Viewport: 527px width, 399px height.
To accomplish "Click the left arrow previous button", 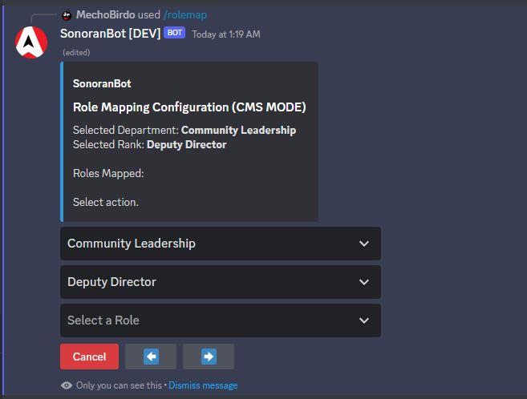I will pyautogui.click(x=151, y=357).
